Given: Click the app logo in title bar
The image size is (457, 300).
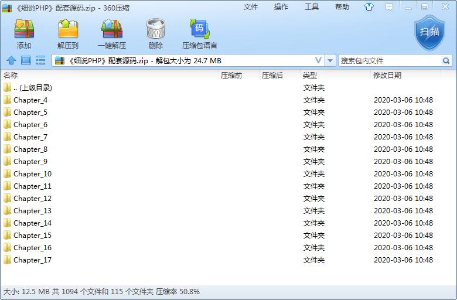Looking at the screenshot, I should click(6, 8).
